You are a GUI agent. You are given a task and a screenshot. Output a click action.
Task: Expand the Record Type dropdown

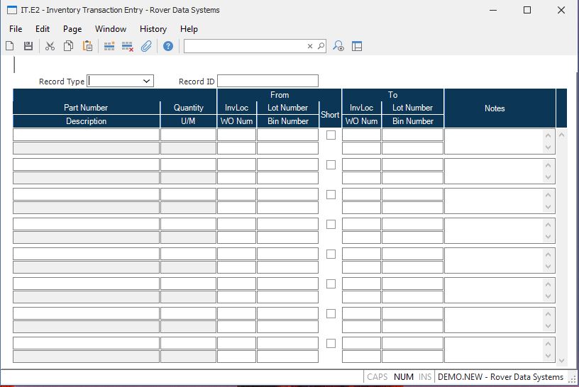click(147, 82)
